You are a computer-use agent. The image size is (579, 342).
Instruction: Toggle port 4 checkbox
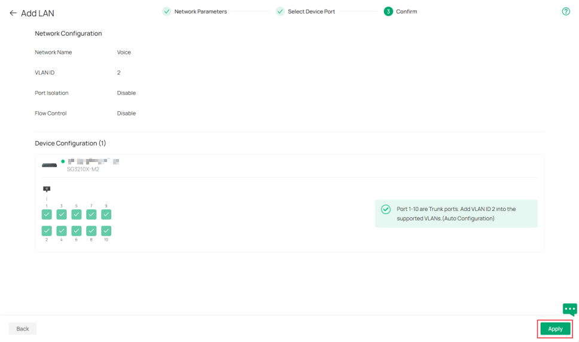(x=61, y=231)
